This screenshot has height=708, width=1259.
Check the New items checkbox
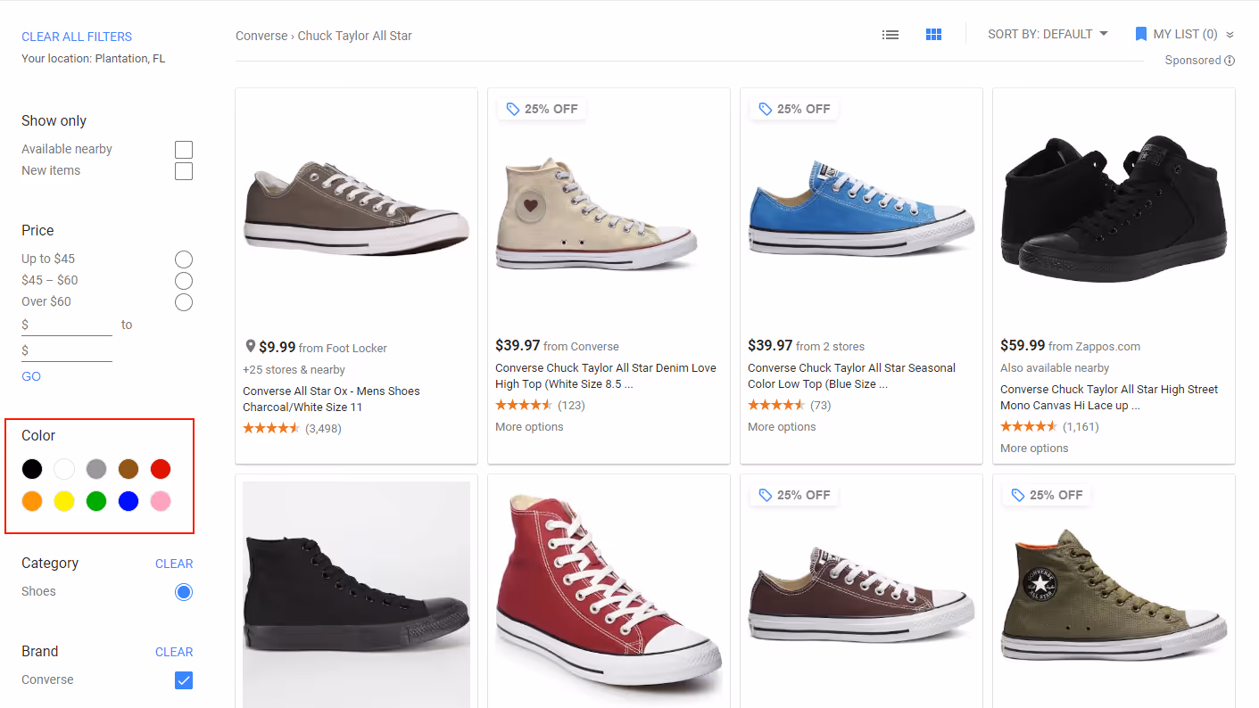click(184, 171)
